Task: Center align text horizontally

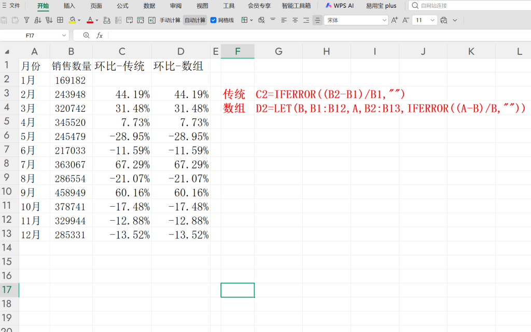Action: click(295, 20)
